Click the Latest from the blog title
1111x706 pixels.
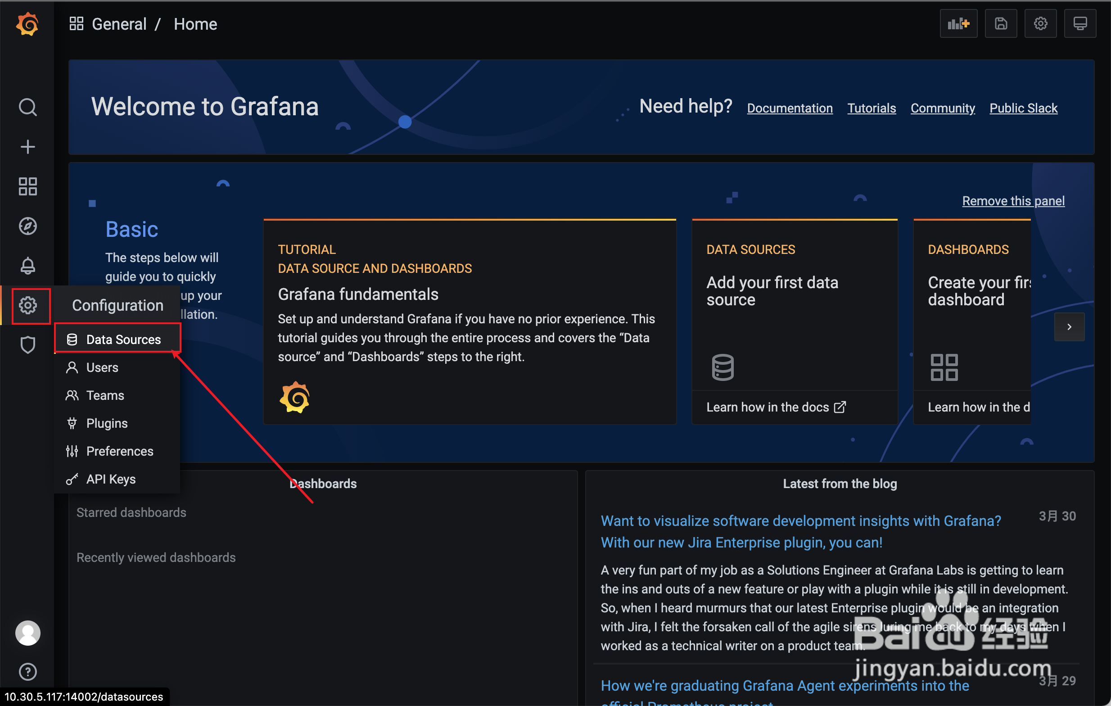840,484
